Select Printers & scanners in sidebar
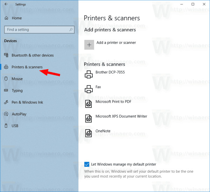210x192 pixels. 27,67
